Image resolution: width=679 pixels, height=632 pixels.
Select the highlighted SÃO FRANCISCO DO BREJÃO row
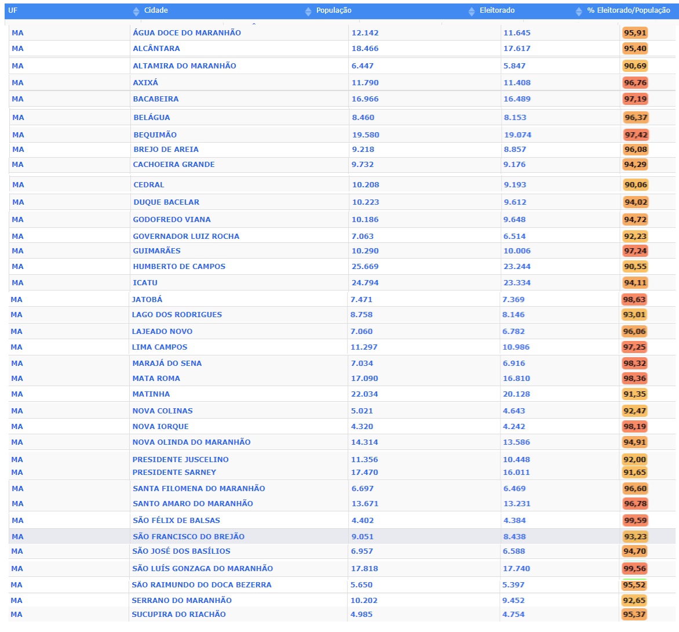point(188,537)
